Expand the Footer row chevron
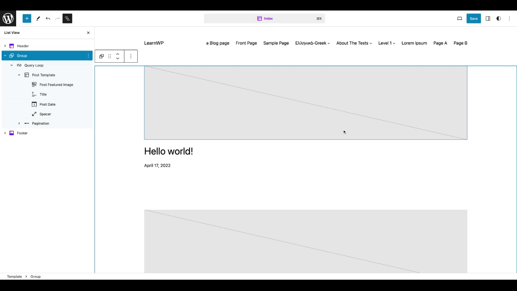Image resolution: width=517 pixels, height=291 pixels. pos(5,133)
